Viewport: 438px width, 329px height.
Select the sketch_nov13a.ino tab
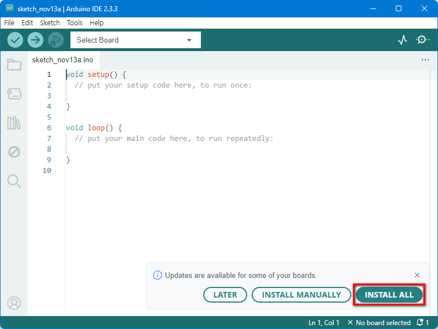point(62,60)
